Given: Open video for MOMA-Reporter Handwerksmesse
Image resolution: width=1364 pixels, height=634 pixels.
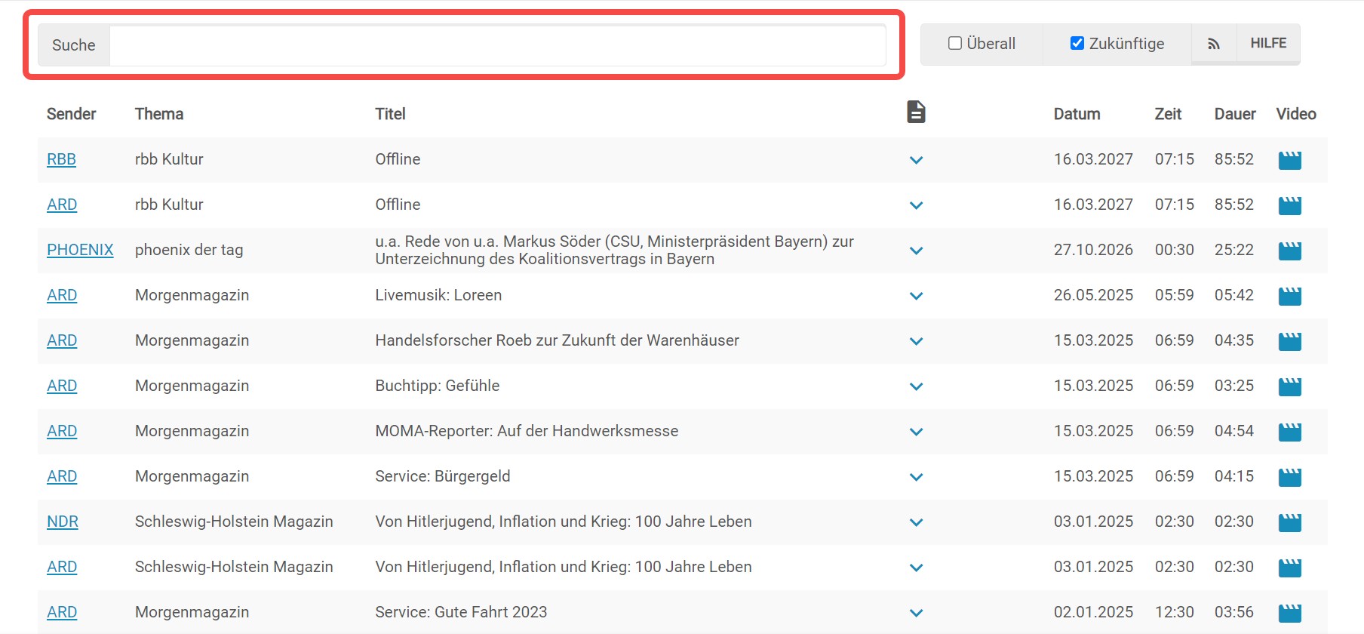Looking at the screenshot, I should 1289,432.
